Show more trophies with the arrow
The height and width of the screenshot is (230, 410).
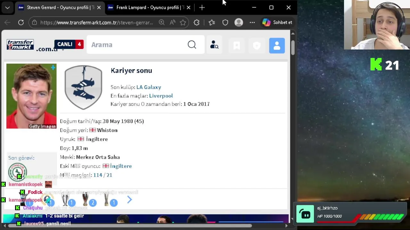point(129,200)
